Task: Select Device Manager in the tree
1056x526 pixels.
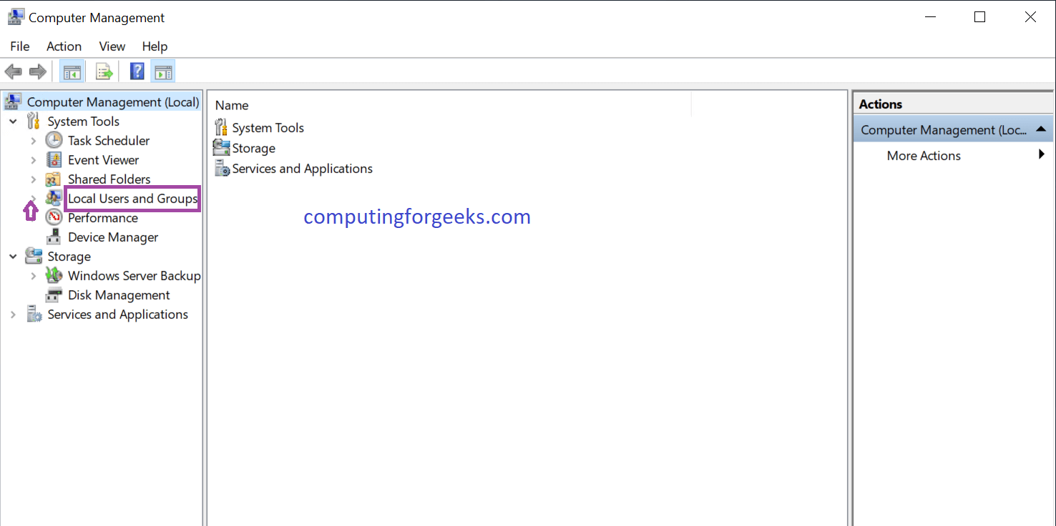Action: point(112,237)
